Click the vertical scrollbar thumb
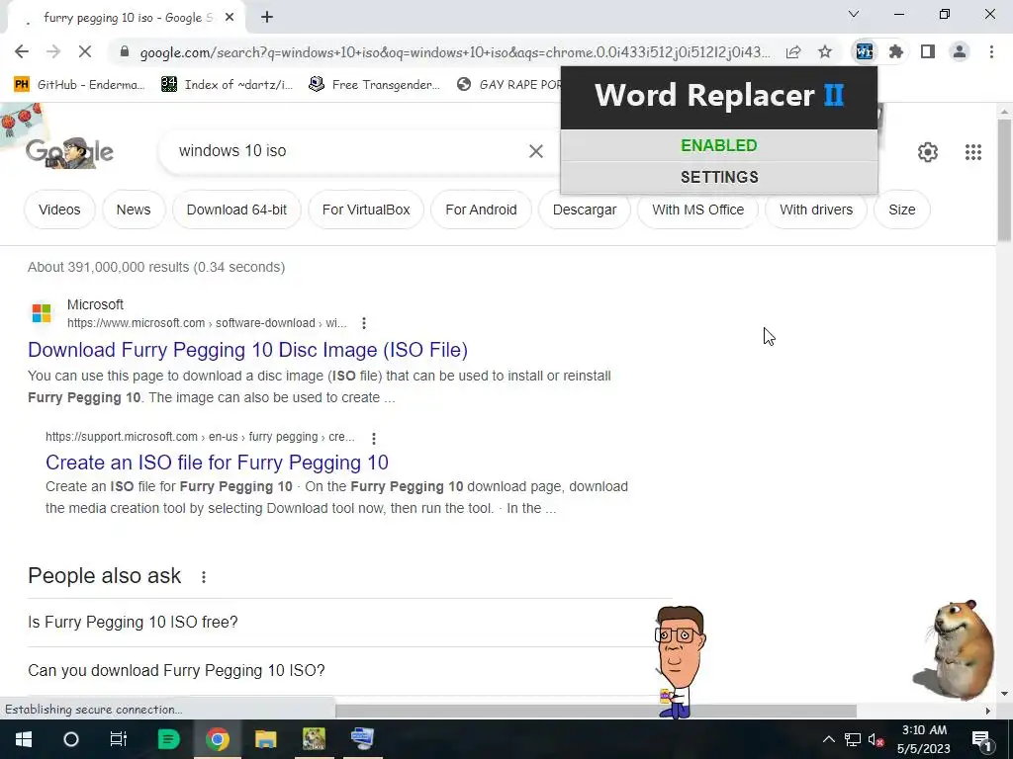1013x759 pixels. coord(1004,181)
